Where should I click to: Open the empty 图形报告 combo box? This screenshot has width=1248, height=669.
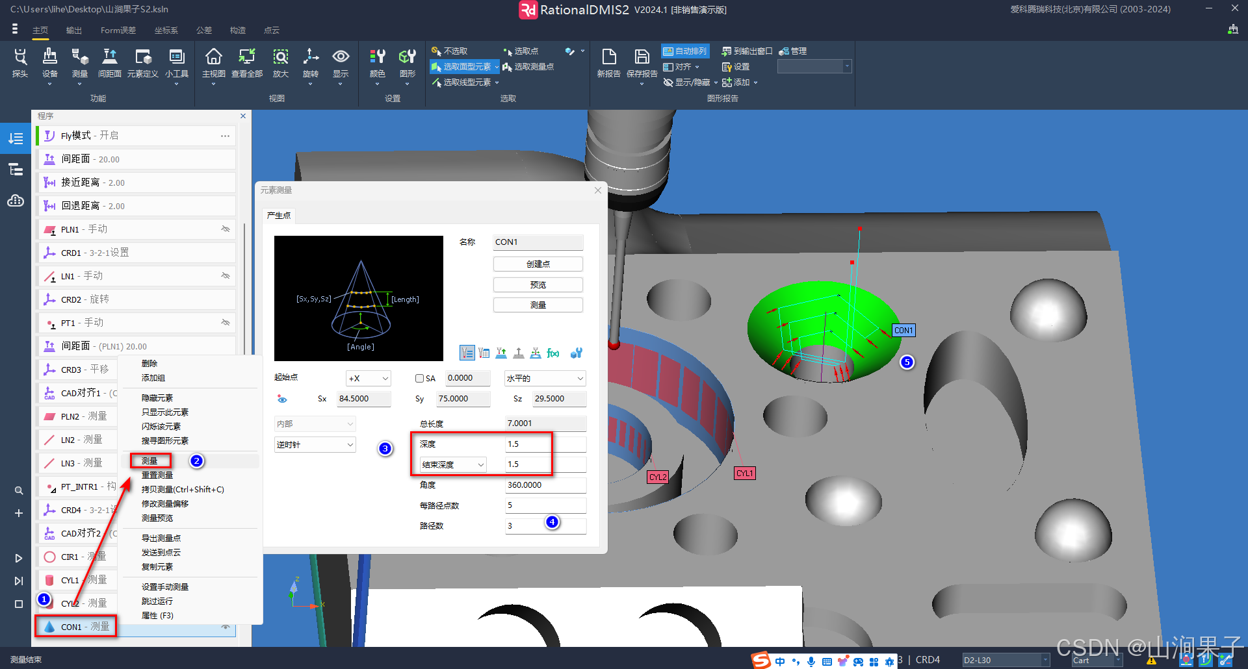tap(814, 66)
